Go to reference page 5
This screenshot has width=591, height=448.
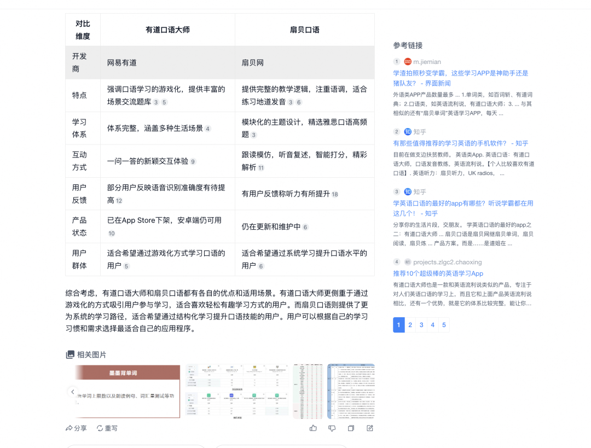444,325
